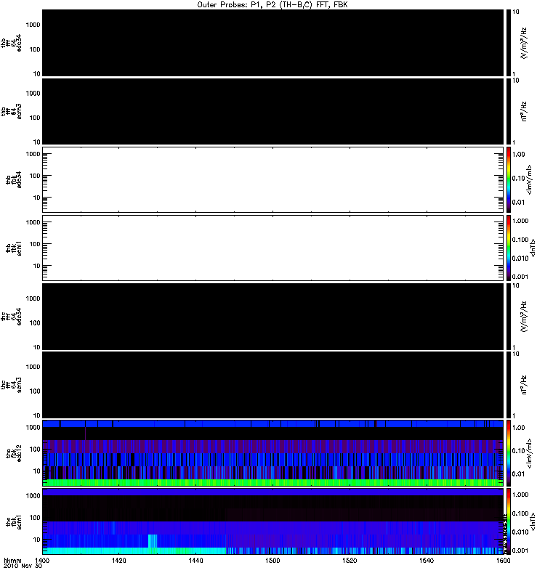Click the green low-frequency band in thc fbk edc12
This screenshot has height=581, width=545.
click(272, 482)
